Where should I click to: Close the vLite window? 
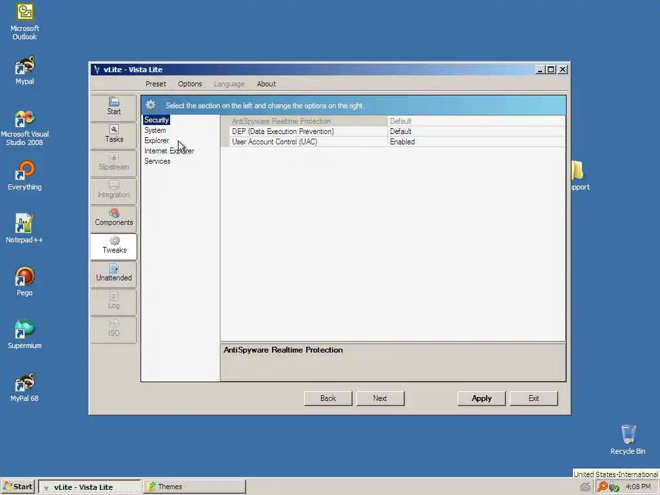click(x=562, y=70)
